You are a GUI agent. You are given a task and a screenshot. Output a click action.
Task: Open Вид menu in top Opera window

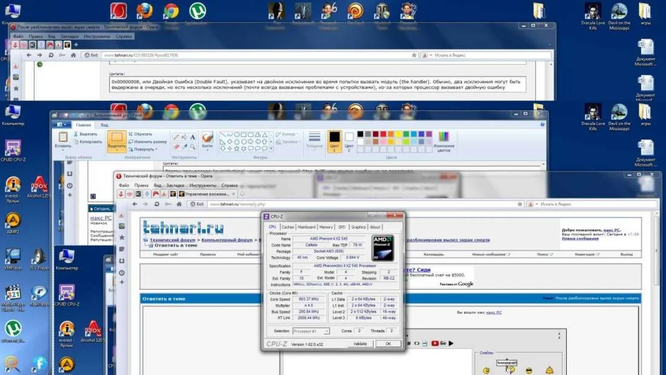pyautogui.click(x=51, y=36)
